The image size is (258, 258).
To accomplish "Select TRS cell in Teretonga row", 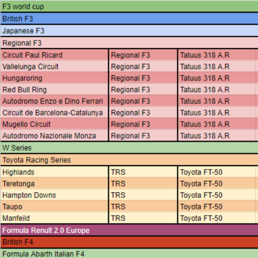I will click(143, 184).
